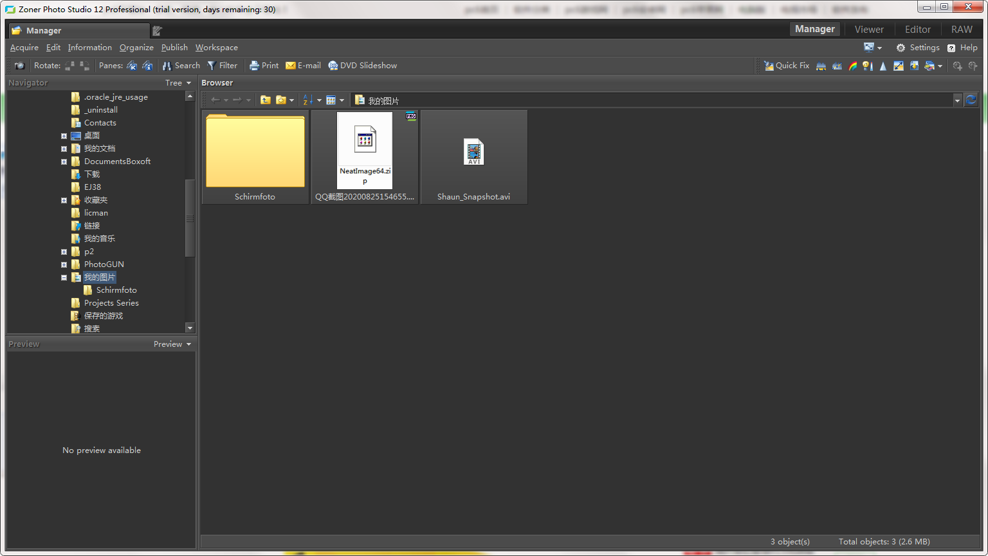Click the rotate right icon
The width and height of the screenshot is (988, 556).
tap(84, 66)
